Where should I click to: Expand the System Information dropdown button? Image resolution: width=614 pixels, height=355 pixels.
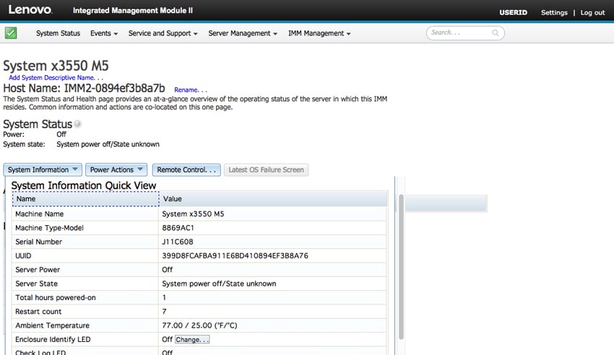[43, 170]
